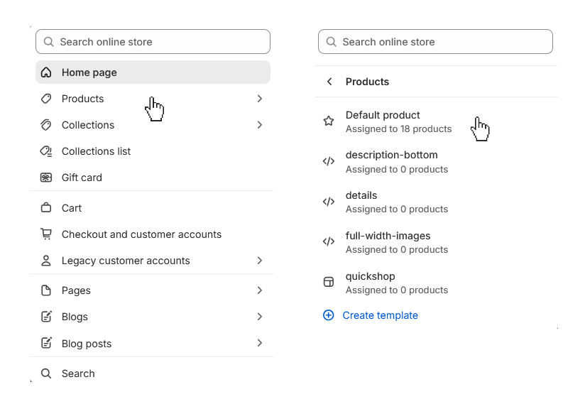This screenshot has width=585, height=409.
Task: Go back using the Products back chevron
Action: 329,82
